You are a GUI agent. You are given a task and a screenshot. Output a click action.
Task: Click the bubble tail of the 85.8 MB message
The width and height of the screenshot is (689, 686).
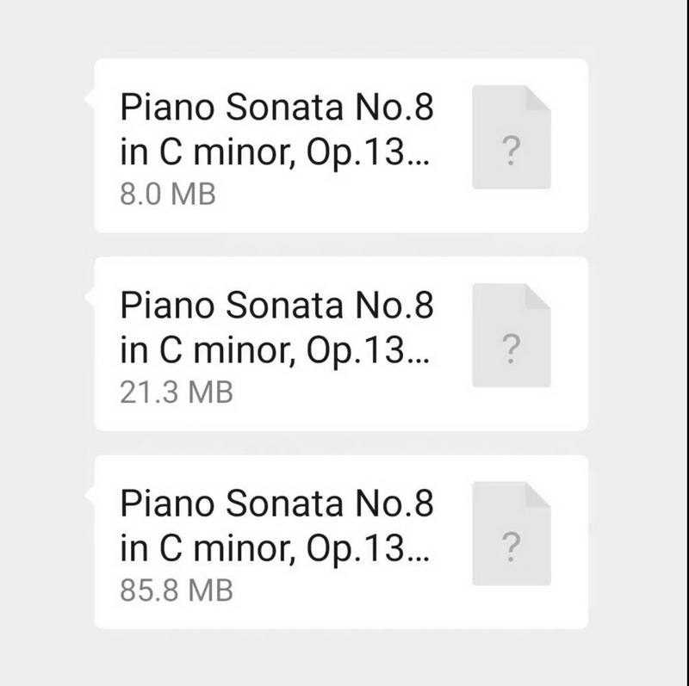point(90,495)
